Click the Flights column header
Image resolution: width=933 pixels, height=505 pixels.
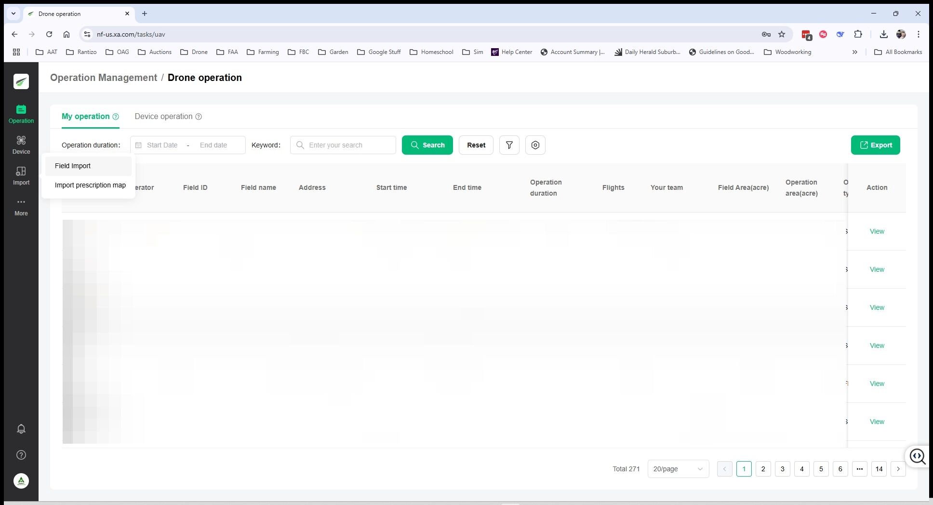pyautogui.click(x=613, y=187)
